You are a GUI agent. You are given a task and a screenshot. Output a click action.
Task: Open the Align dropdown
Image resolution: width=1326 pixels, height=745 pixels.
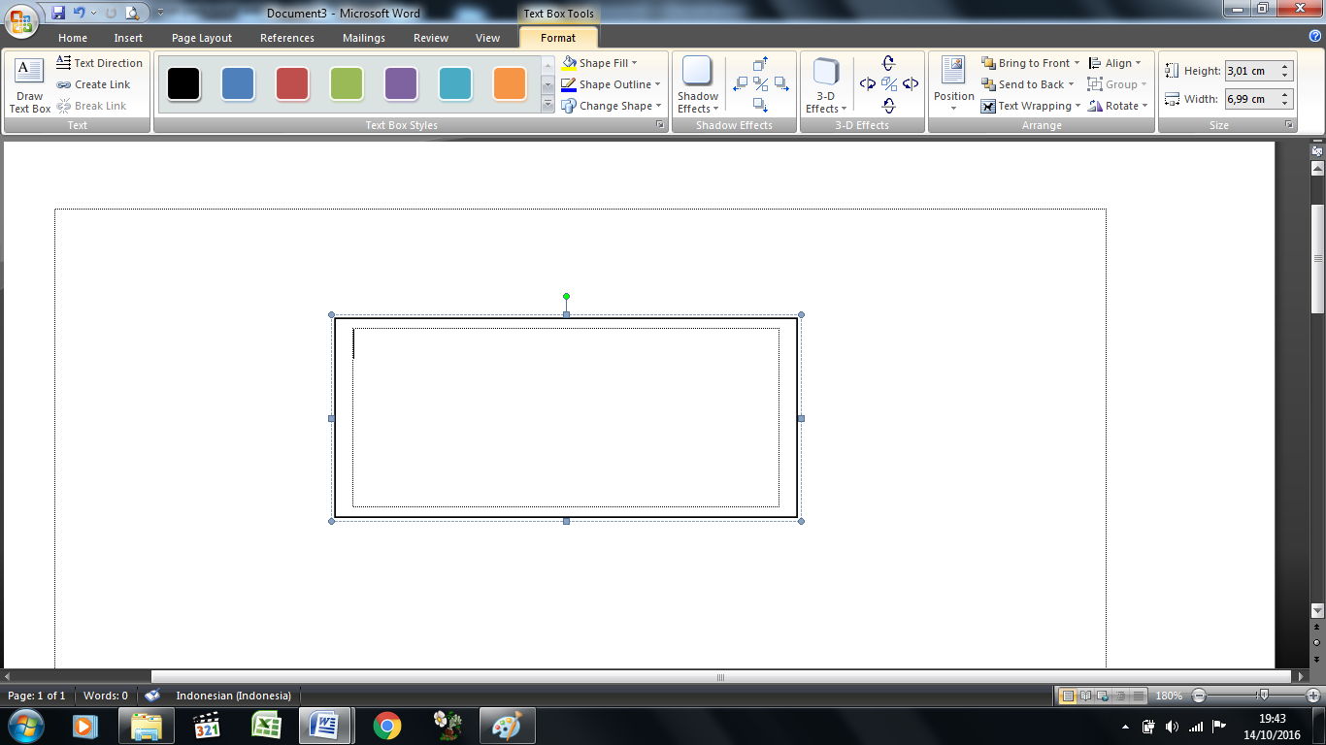pos(1114,63)
